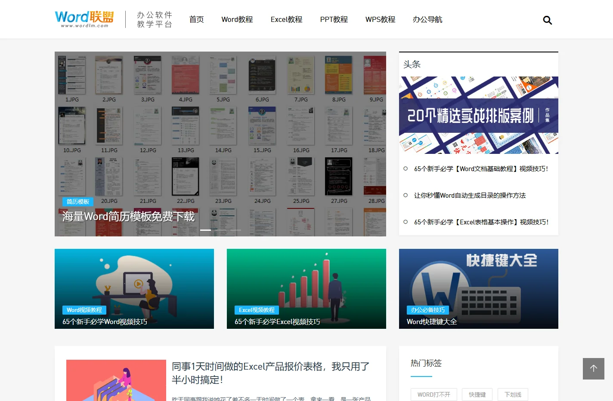Open the 海量Word简历模板免费下载 banner title
Viewport: 613px width, 401px height.
pos(128,216)
